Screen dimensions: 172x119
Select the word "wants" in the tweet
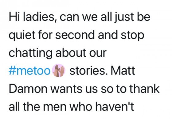pos(66,89)
